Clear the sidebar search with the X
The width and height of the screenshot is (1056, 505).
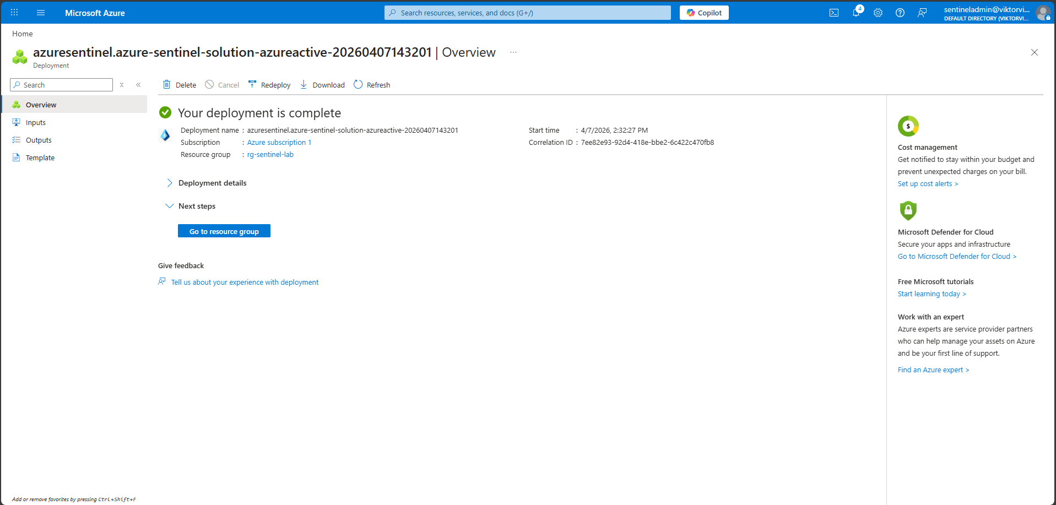pyautogui.click(x=122, y=85)
